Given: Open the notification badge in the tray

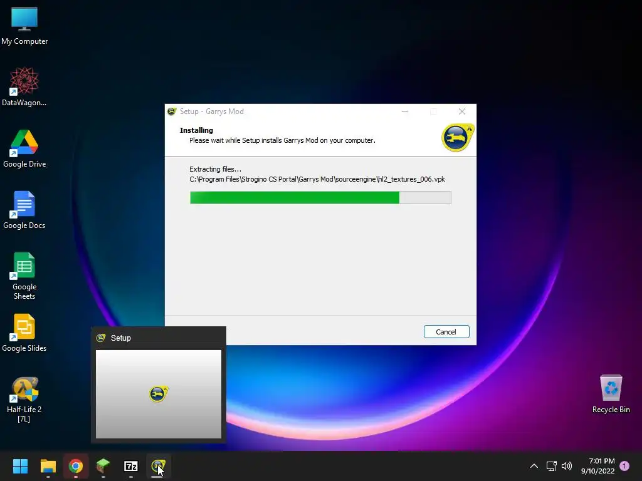Looking at the screenshot, I should (x=624, y=466).
